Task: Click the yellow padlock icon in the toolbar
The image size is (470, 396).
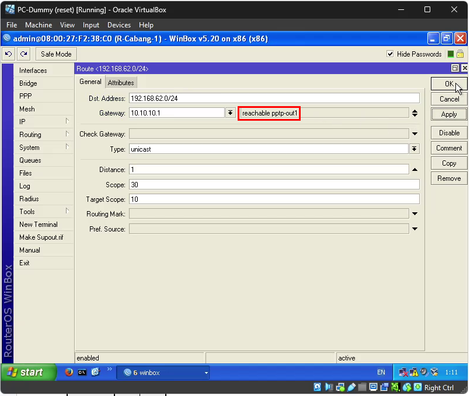Action: pyautogui.click(x=460, y=54)
